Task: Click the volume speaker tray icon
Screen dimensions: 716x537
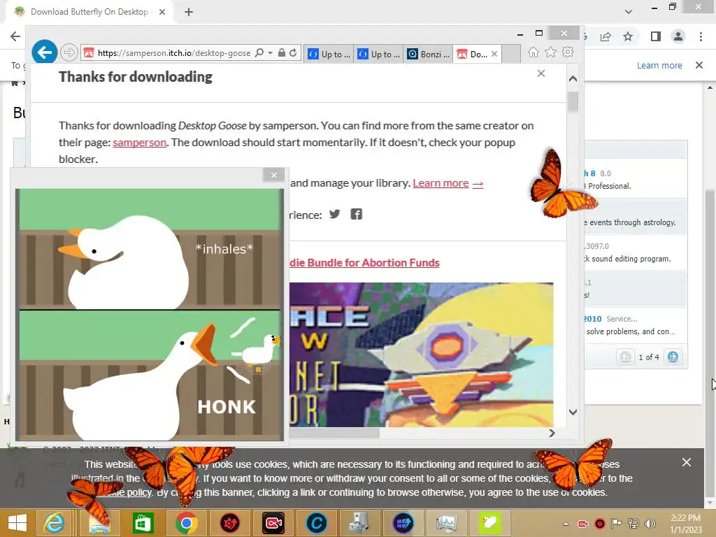Action: tap(650, 524)
